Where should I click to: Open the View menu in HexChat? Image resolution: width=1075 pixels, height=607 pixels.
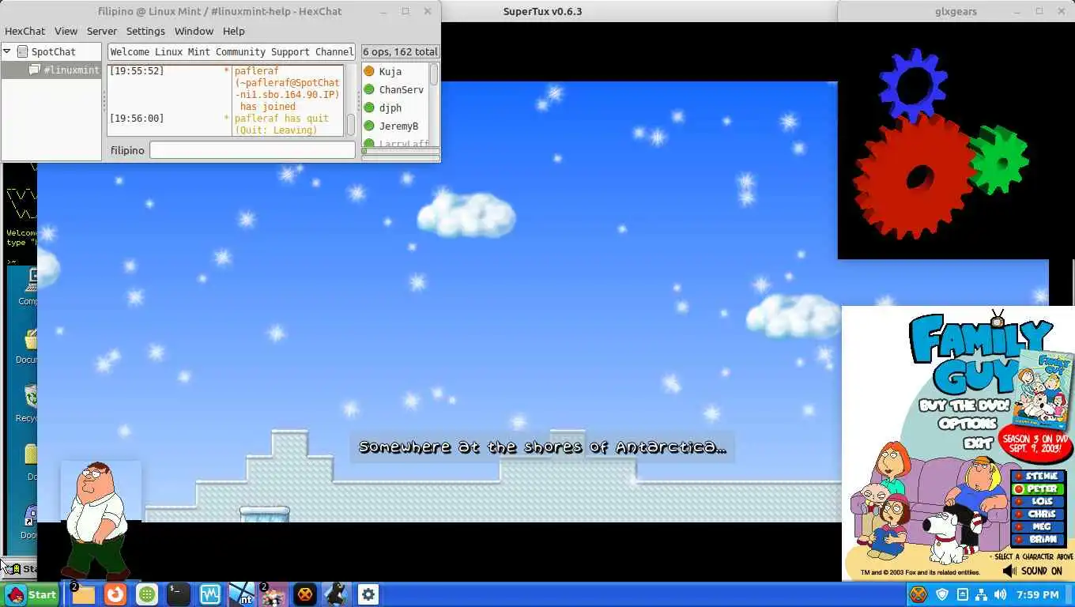point(66,31)
